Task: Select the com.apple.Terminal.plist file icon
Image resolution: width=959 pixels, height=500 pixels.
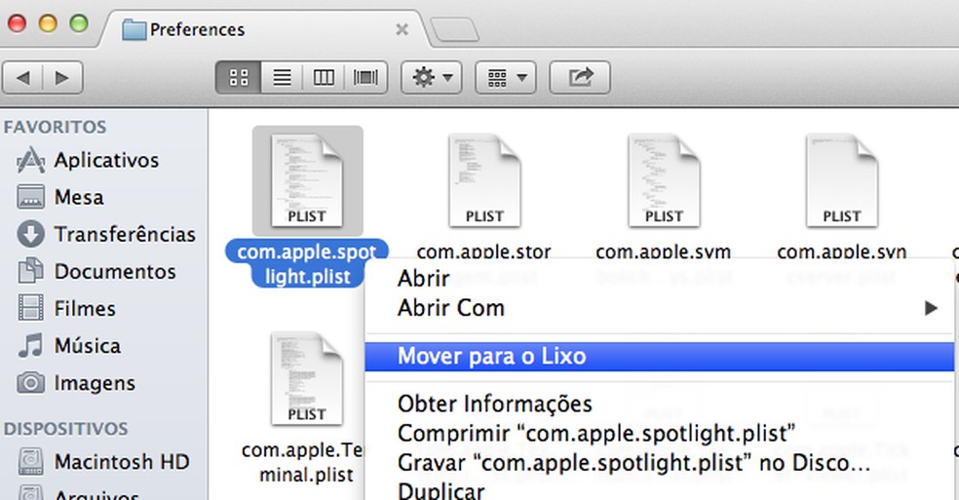Action: click(x=307, y=379)
